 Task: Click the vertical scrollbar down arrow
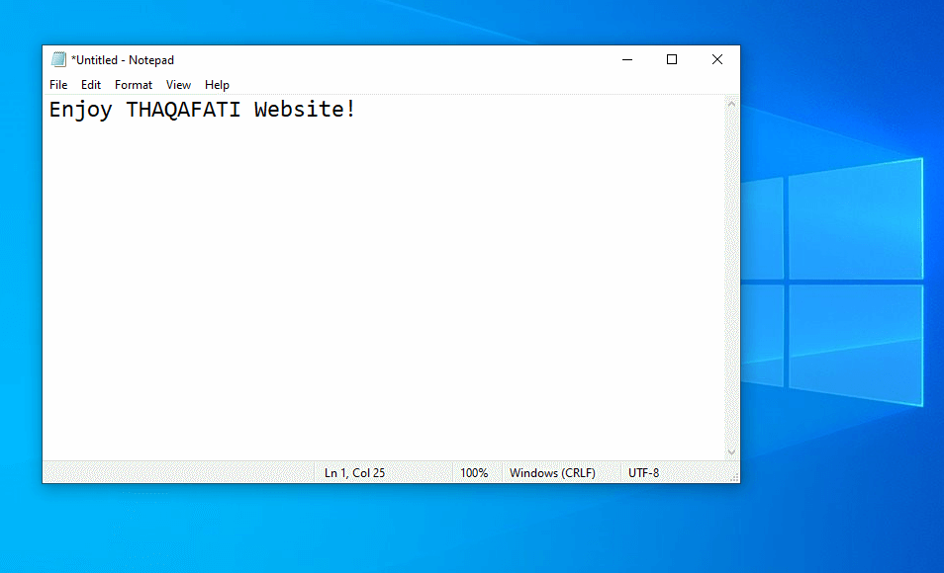731,452
